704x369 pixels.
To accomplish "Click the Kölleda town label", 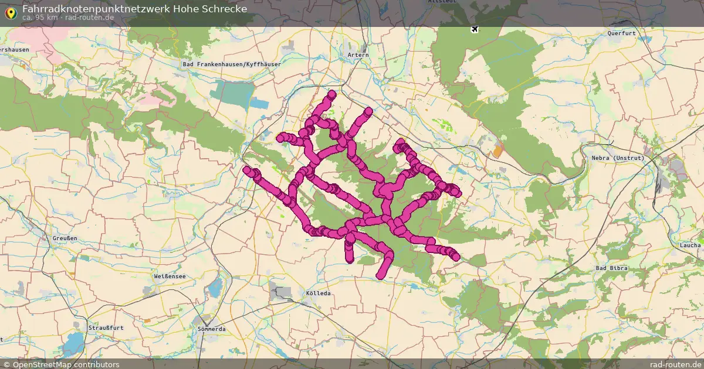I will 319,293.
